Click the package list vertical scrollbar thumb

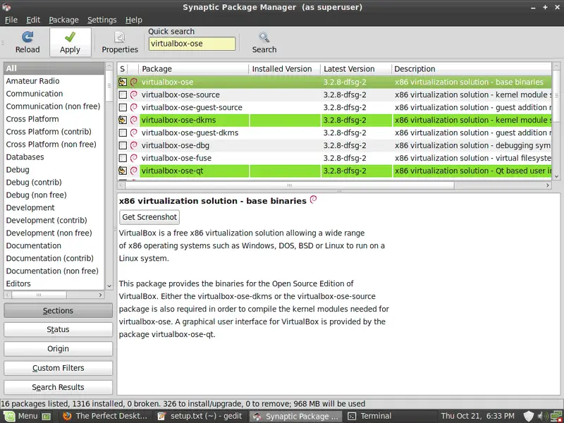[556, 96]
